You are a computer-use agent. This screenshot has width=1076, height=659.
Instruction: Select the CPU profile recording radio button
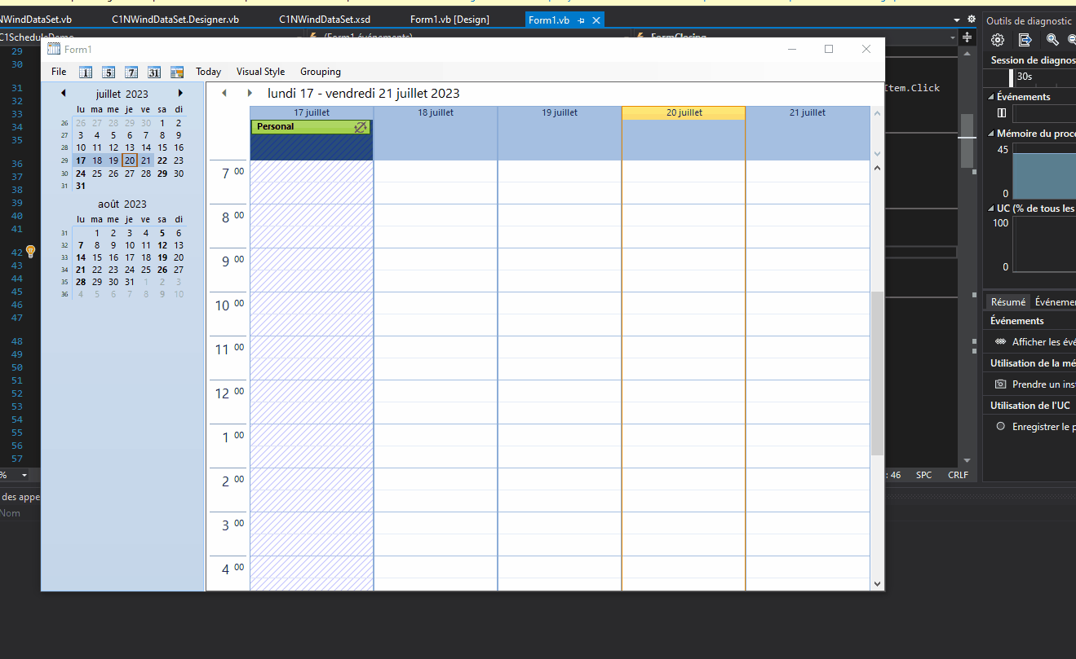(1001, 426)
